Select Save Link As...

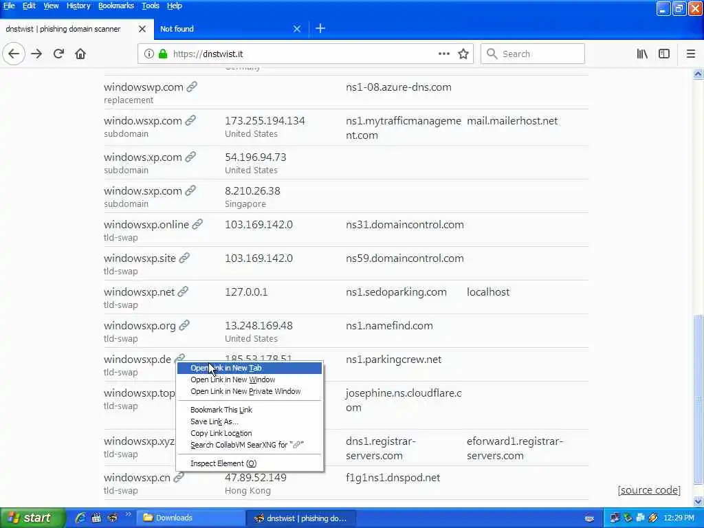(x=249, y=421)
